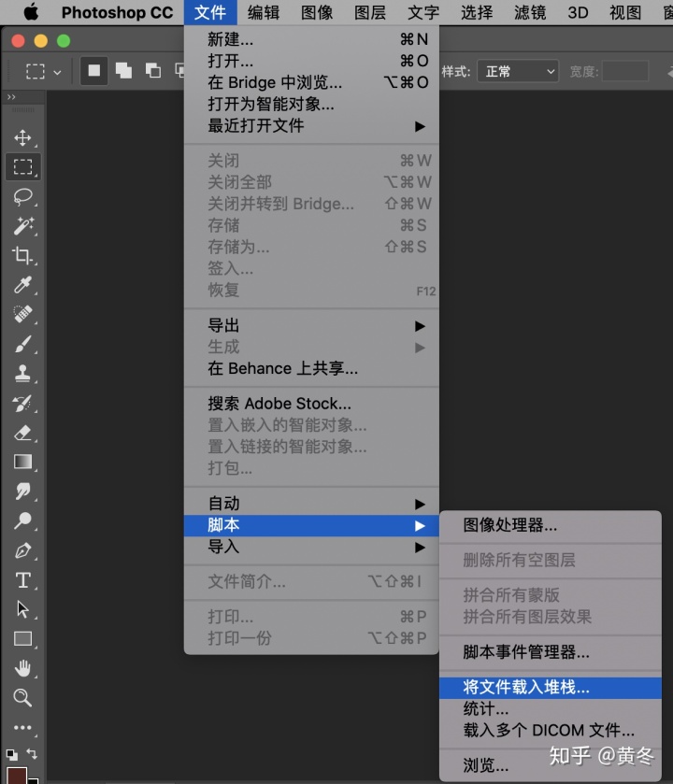Select the Rectangle shape tool
The width and height of the screenshot is (673, 784).
click(x=22, y=638)
